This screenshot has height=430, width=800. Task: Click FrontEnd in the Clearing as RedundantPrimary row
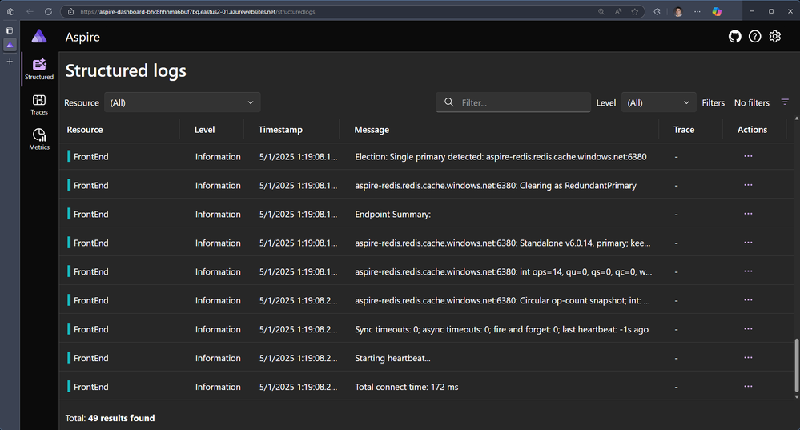click(90, 185)
